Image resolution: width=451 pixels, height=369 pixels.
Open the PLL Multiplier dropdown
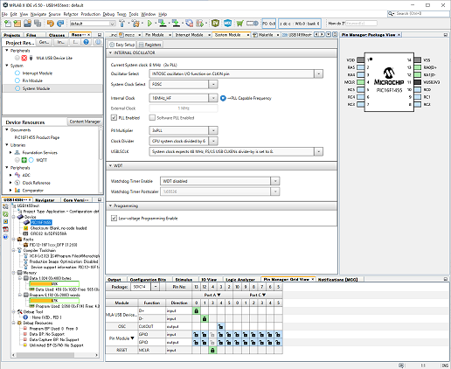pos(213,130)
